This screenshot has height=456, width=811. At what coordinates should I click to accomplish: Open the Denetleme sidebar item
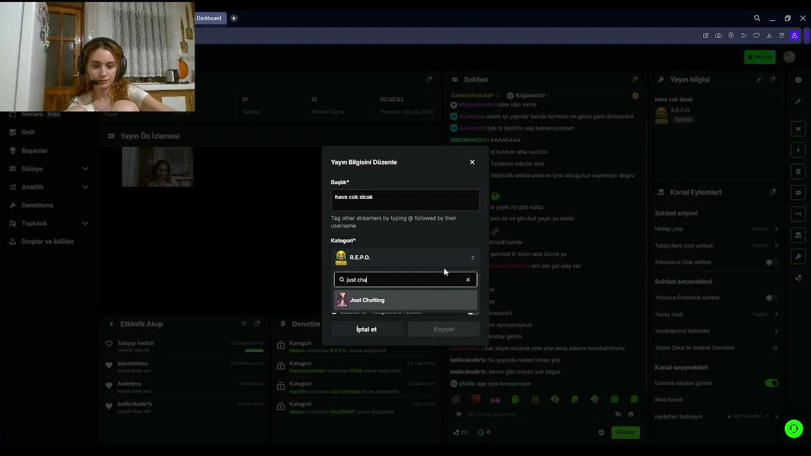point(37,205)
